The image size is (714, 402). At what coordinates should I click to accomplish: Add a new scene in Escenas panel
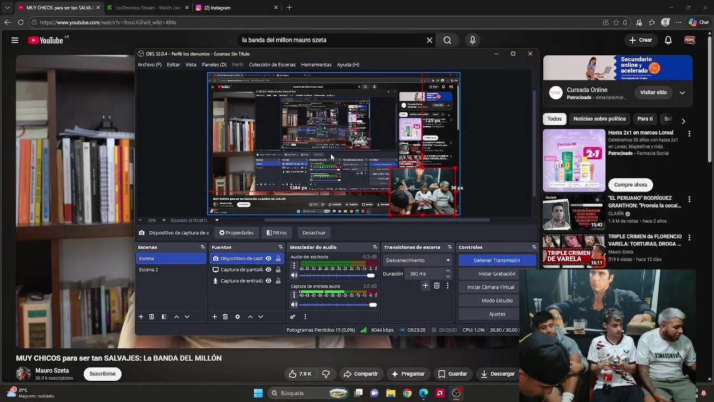coord(141,317)
